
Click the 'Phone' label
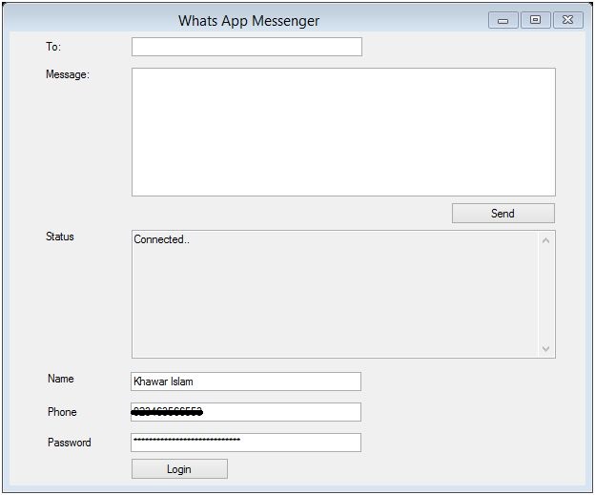[62, 412]
